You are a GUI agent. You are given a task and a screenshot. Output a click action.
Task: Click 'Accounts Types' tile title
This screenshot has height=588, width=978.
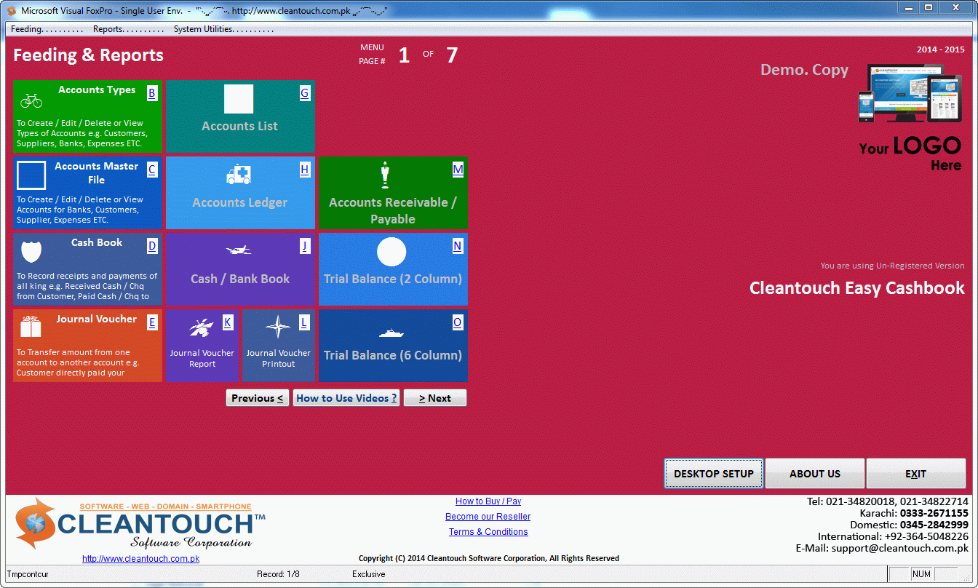pyautogui.click(x=97, y=90)
